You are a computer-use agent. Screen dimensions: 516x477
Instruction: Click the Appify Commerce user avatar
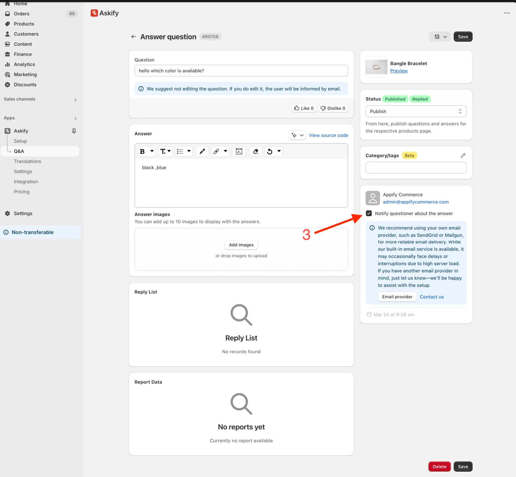pyautogui.click(x=373, y=198)
